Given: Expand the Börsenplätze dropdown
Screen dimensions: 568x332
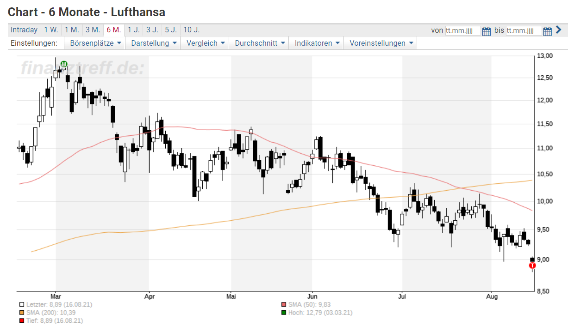Looking at the screenshot, I should (x=95, y=43).
